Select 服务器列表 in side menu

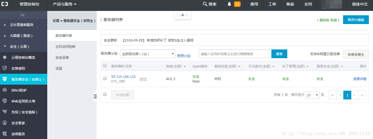(72, 36)
